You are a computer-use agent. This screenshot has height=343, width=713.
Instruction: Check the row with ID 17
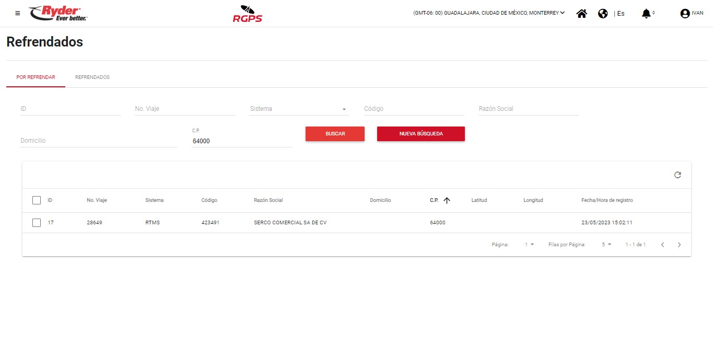[37, 223]
